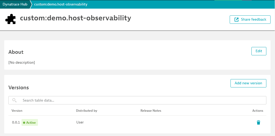Click the external link icon on Share feedback
Viewport: 275px width, 136px height.
[236, 19]
